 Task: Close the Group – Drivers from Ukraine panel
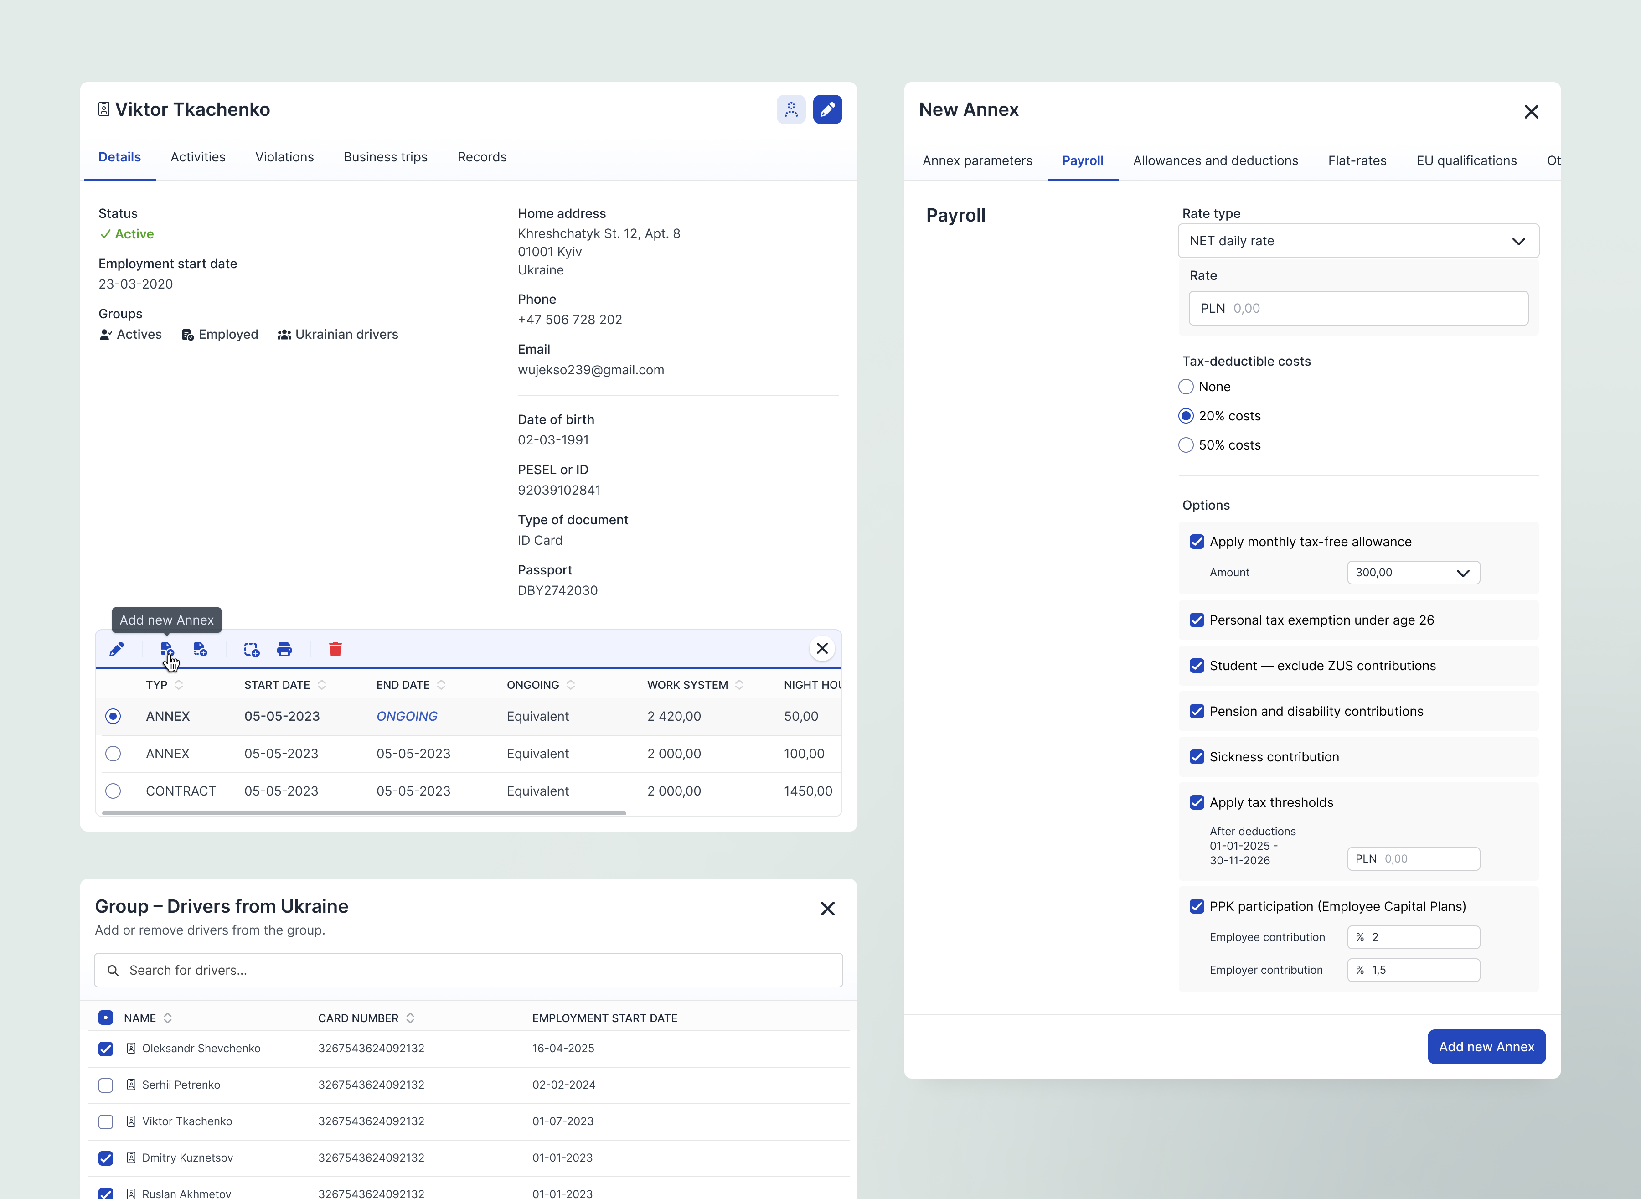pos(827,909)
